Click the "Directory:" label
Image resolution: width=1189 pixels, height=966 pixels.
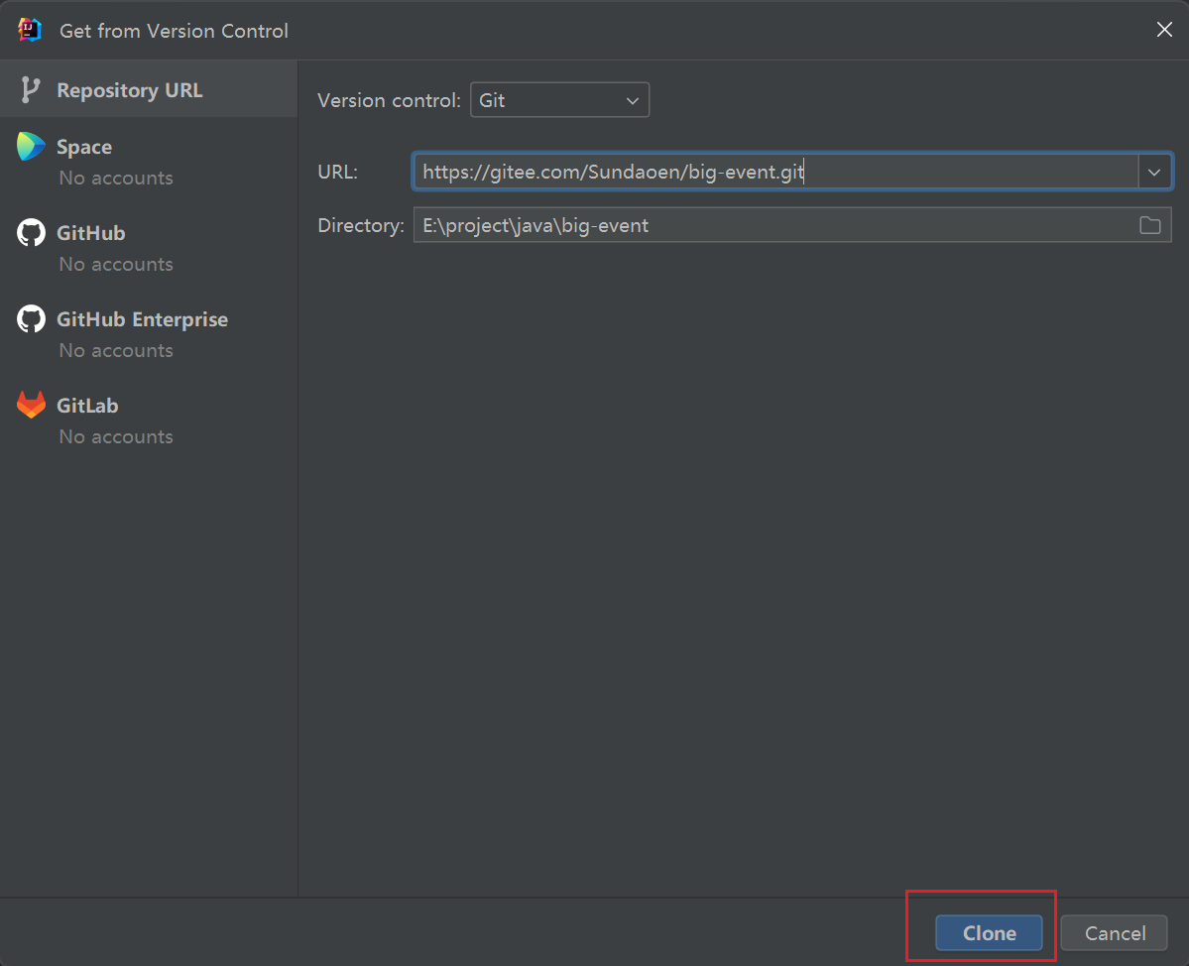click(361, 225)
